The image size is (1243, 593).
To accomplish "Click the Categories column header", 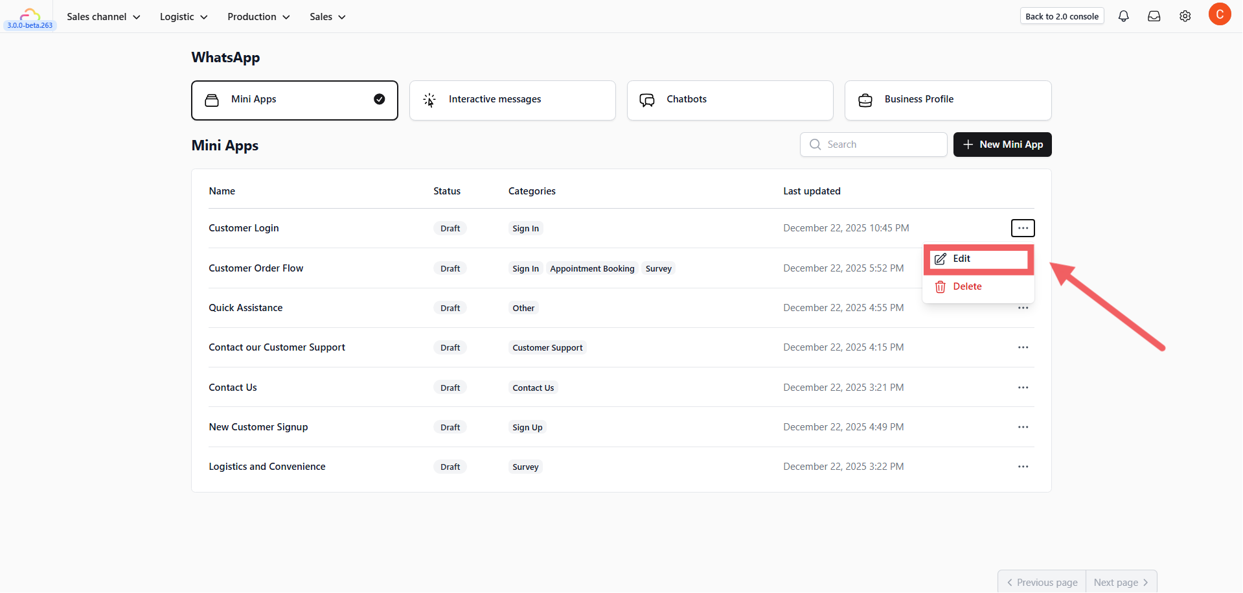I will (532, 191).
